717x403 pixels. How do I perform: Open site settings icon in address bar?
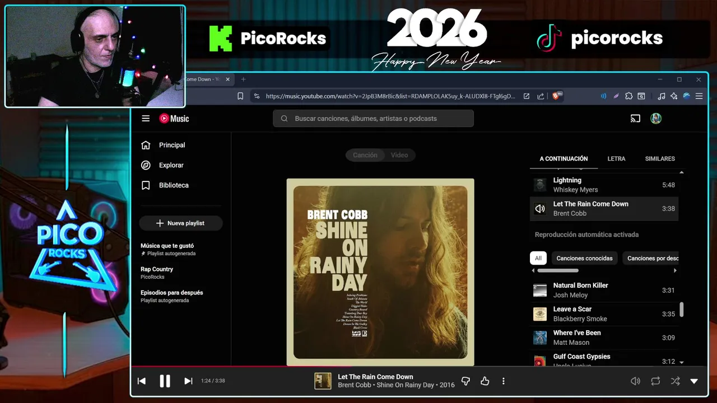[257, 96]
